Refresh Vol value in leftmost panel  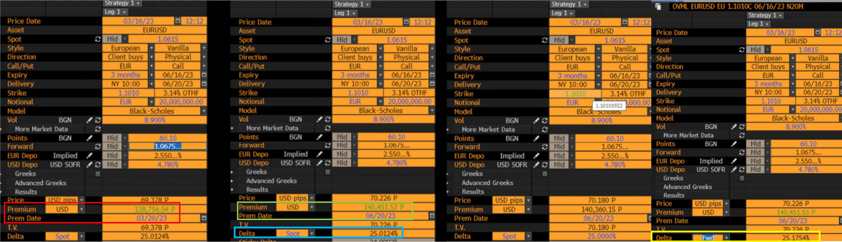pos(98,120)
